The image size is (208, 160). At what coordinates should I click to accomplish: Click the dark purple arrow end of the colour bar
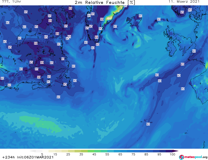coord(175,151)
